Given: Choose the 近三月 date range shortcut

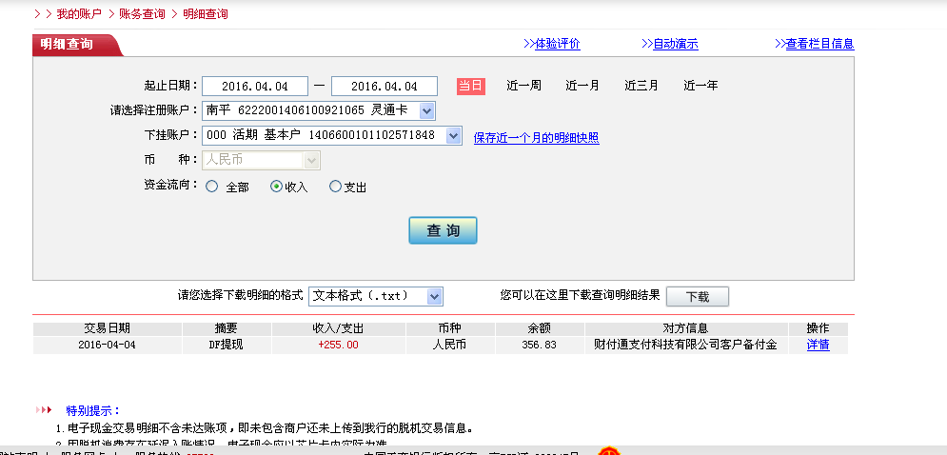Looking at the screenshot, I should click(x=641, y=86).
